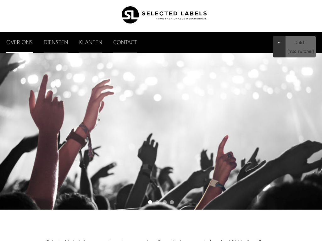Select the Dutch language option
Image resolution: width=322 pixels, height=241 pixels.
300,42
